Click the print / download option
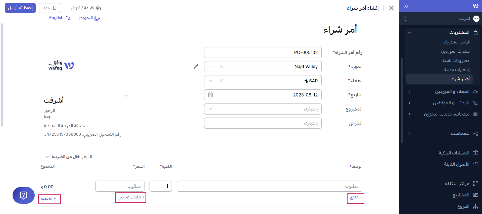 click(86, 8)
